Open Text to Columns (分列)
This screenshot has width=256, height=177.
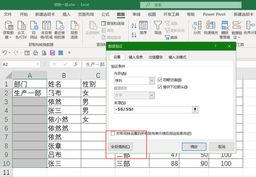(197, 28)
